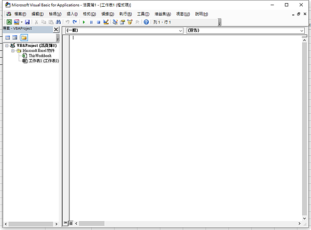Image resolution: width=311 pixels, height=230 pixels.
Task: Open the 插入(I) menu
Action: pos(72,14)
